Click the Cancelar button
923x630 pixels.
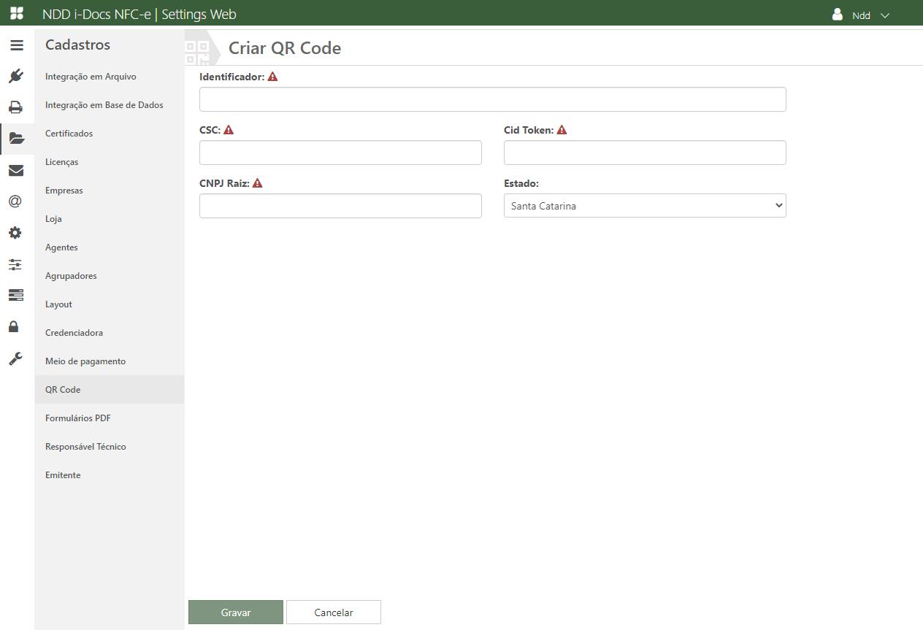pos(333,612)
